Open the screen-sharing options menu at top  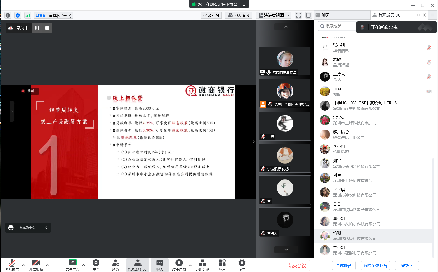[x=245, y=4]
